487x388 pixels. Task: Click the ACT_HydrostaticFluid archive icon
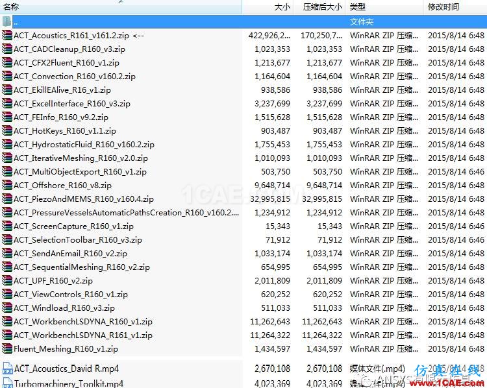coord(7,145)
